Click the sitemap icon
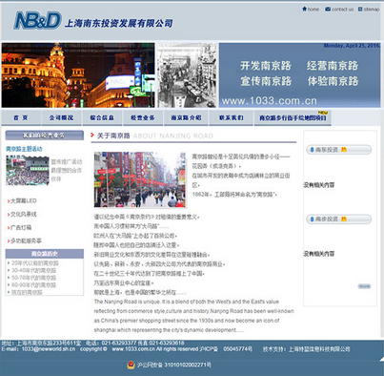The image size is (384, 376). (360, 9)
